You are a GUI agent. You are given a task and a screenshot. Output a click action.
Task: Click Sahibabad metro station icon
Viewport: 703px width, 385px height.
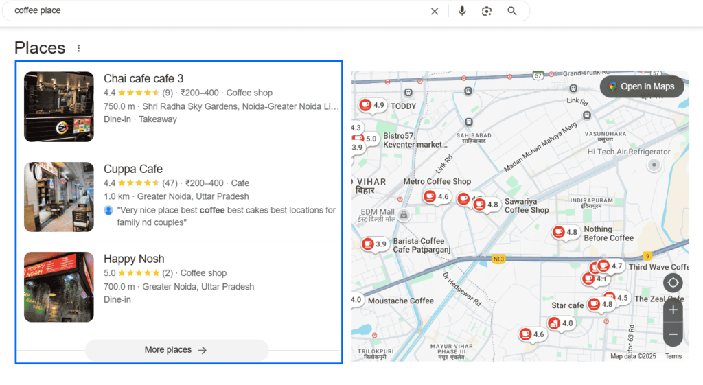click(x=468, y=122)
